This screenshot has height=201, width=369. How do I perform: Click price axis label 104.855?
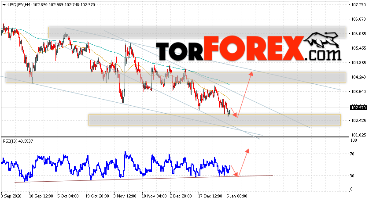click(x=358, y=63)
